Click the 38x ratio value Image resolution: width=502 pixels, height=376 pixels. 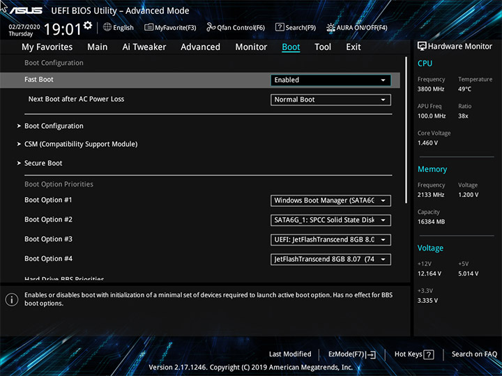pos(463,116)
